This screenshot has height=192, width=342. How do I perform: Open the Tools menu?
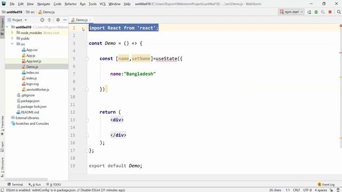click(x=92, y=4)
